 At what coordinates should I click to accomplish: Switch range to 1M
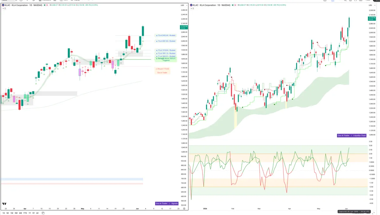pyautogui.click(x=12, y=213)
